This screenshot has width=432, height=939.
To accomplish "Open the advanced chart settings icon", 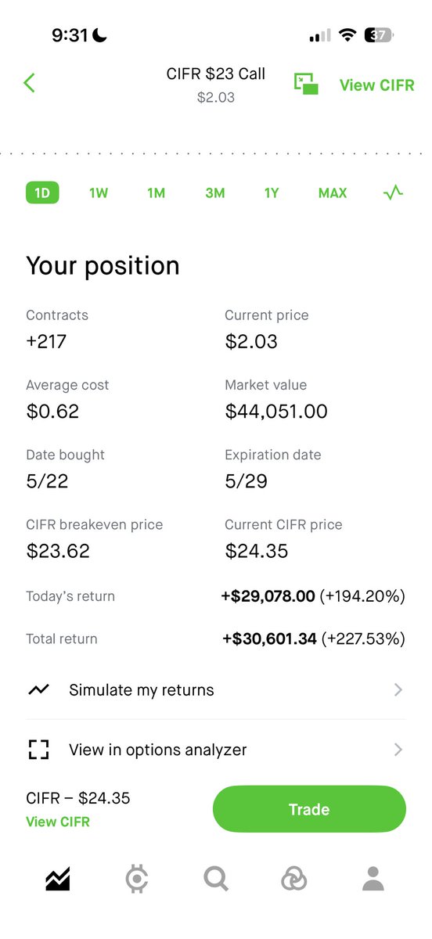I will coord(394,192).
